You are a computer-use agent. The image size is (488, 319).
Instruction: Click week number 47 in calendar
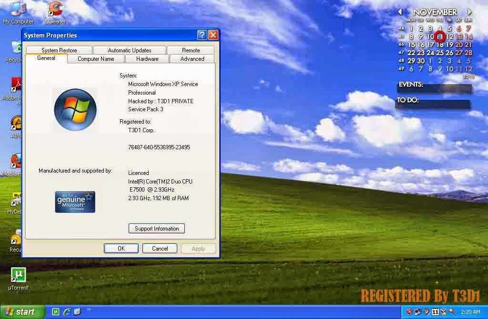[x=401, y=52]
